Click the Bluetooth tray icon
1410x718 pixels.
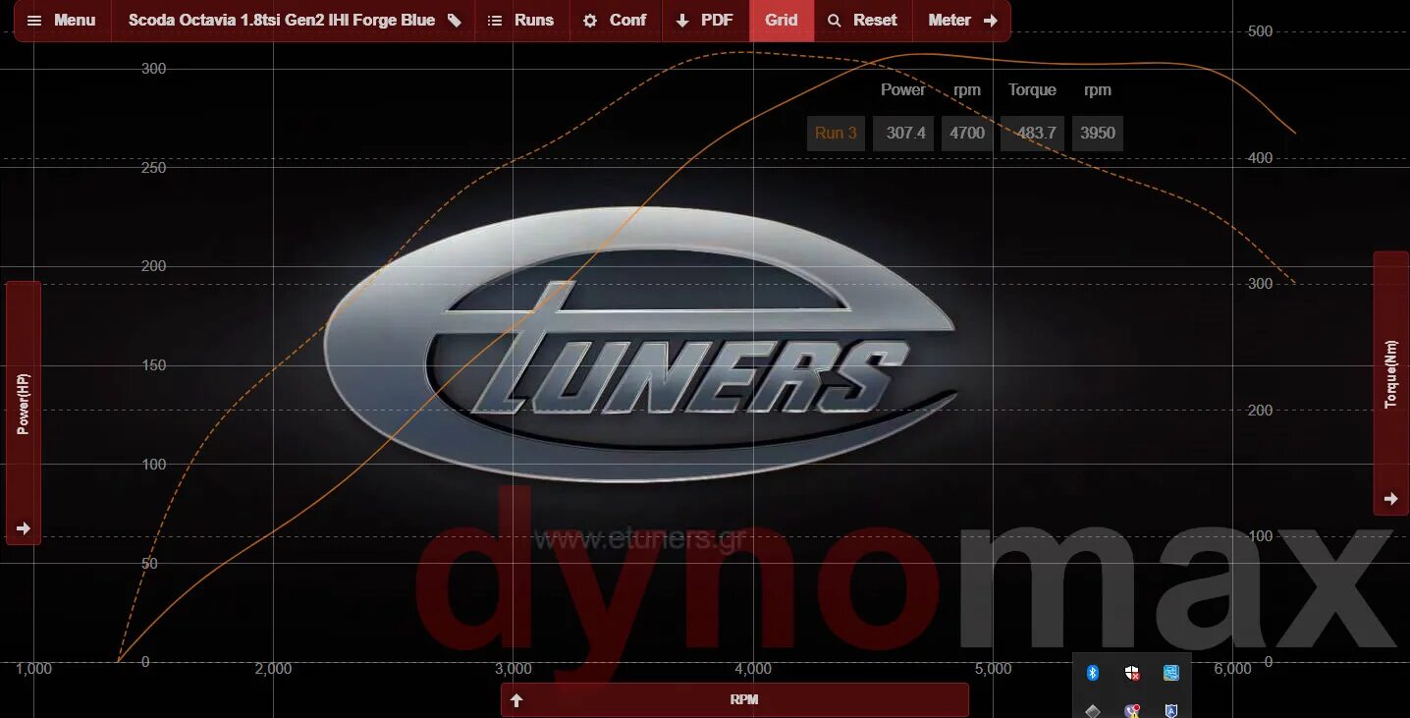(1093, 673)
